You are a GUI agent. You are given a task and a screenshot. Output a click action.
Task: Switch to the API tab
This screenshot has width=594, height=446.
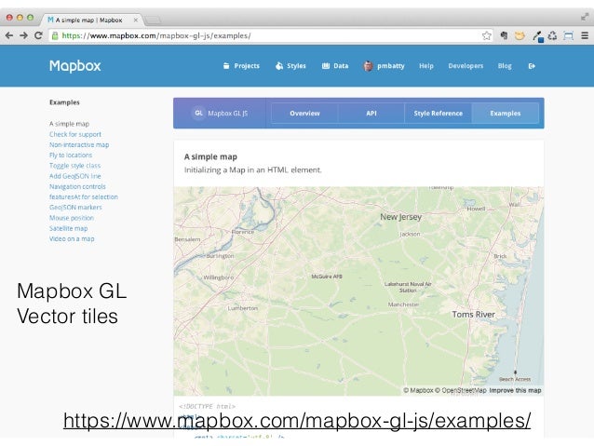[x=371, y=114]
